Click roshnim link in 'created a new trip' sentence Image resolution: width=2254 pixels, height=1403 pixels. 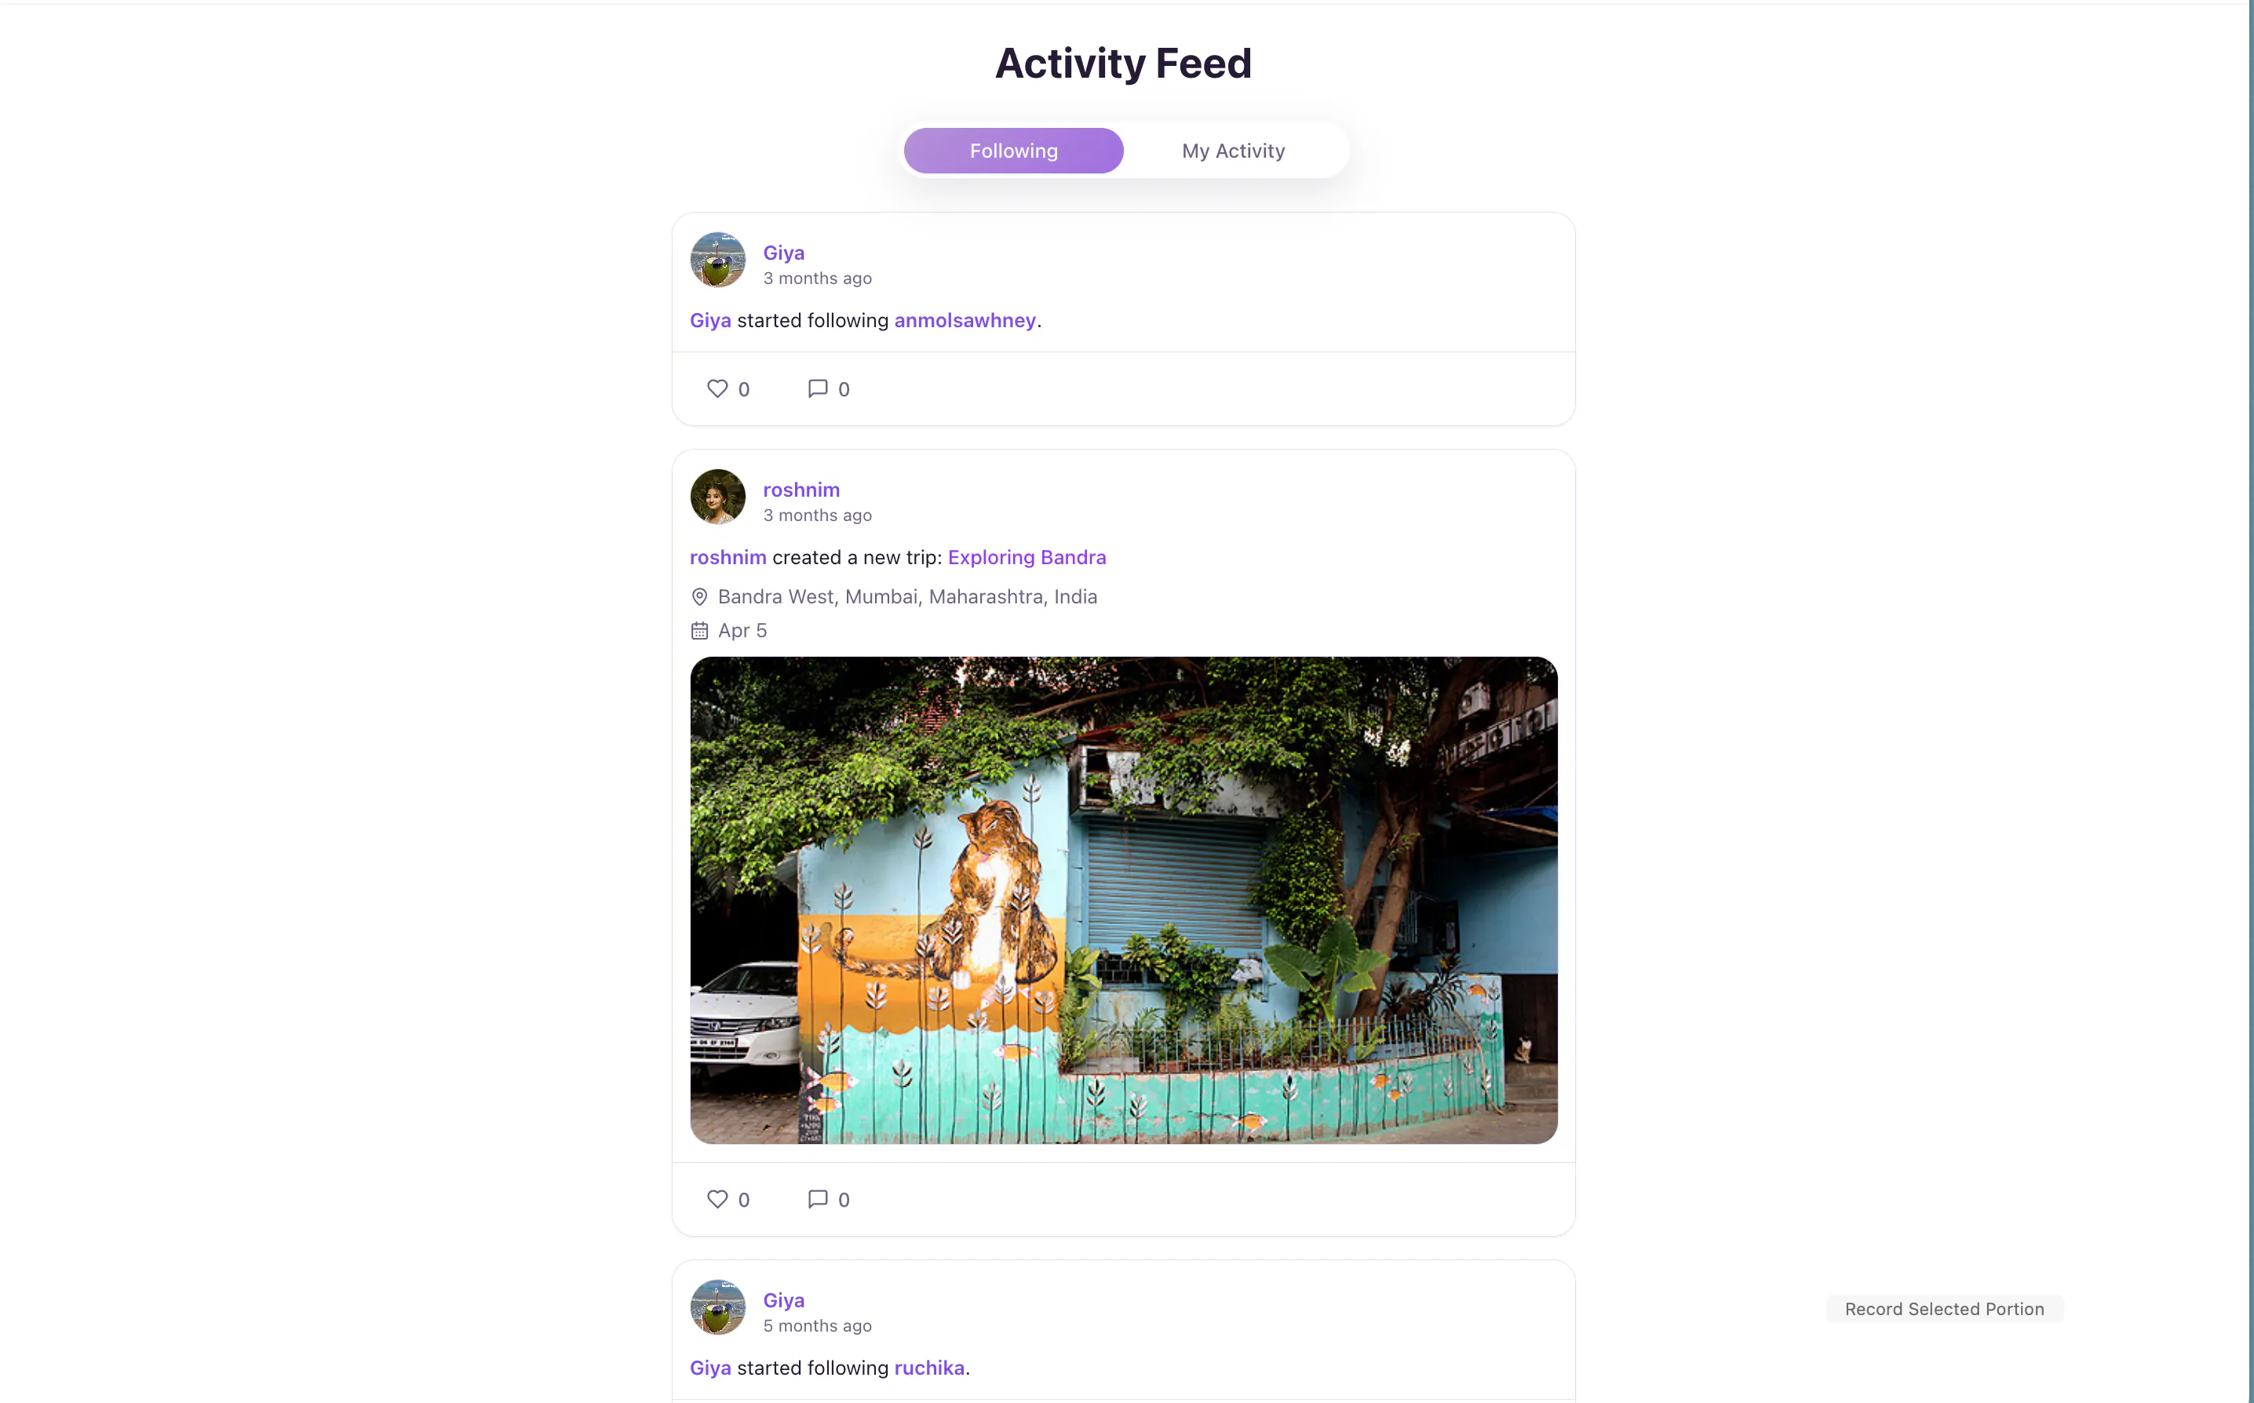728,558
